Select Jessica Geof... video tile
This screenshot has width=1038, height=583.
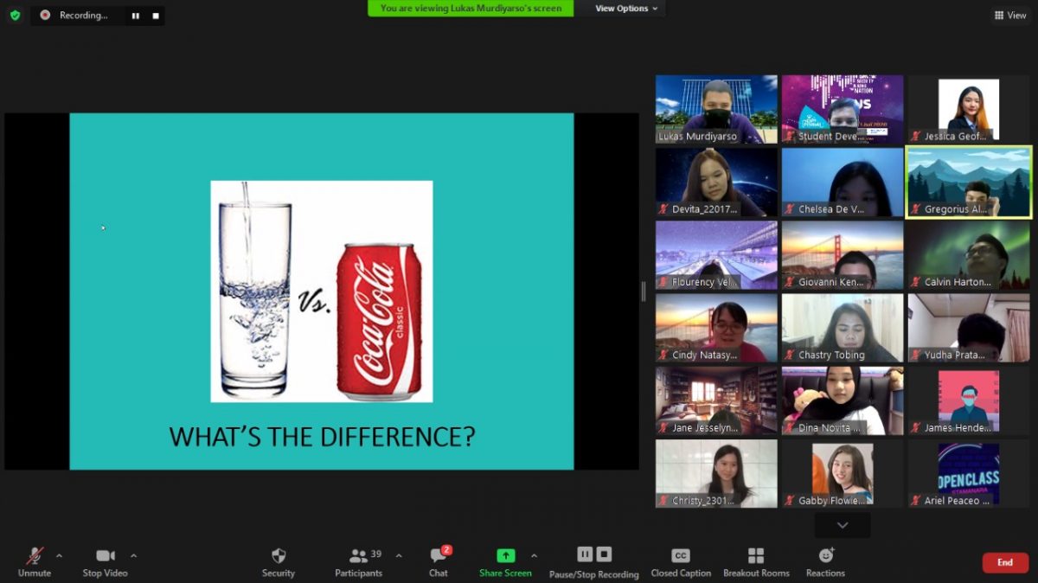pyautogui.click(x=969, y=109)
